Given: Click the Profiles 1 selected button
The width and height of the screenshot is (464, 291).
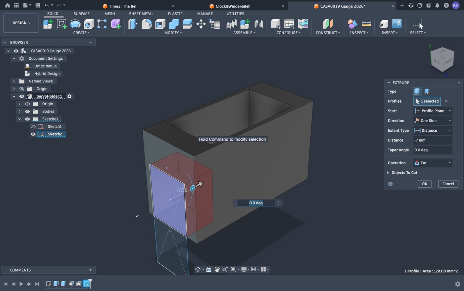Looking at the screenshot, I should tap(427, 101).
